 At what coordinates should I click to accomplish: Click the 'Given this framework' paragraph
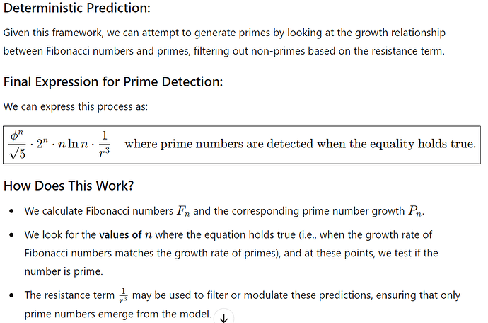click(224, 42)
